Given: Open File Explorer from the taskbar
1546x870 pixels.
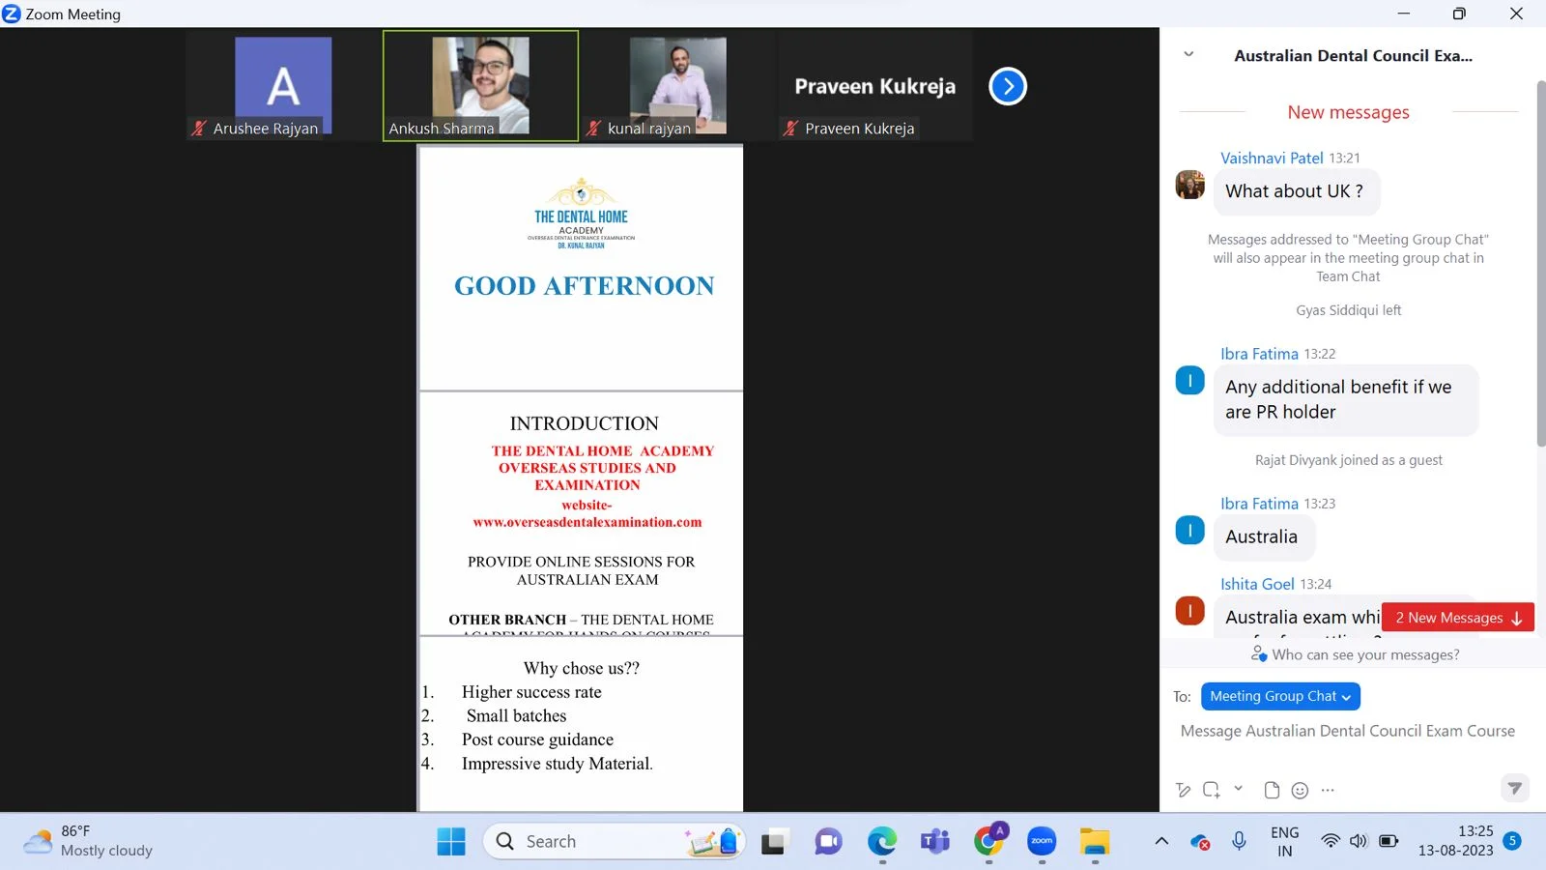Looking at the screenshot, I should click(1095, 842).
